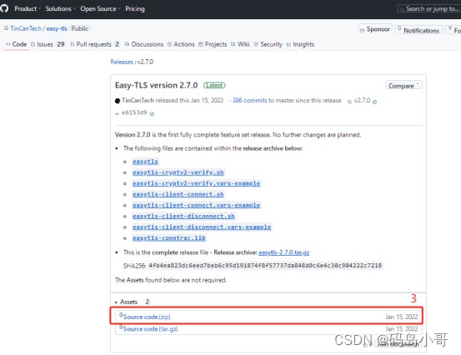Open the Product menu dropdown
This screenshot has height=355, width=461.
pyautogui.click(x=28, y=8)
